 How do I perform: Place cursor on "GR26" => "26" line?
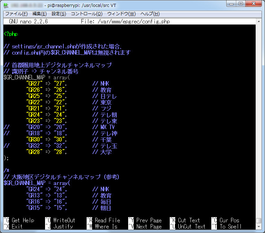46,90
